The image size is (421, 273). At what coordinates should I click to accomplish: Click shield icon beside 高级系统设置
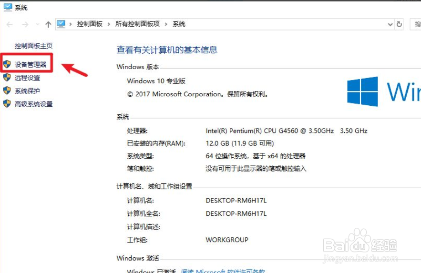(x=7, y=103)
